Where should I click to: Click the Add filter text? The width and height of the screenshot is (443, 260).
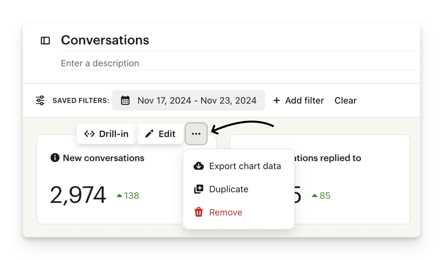304,101
